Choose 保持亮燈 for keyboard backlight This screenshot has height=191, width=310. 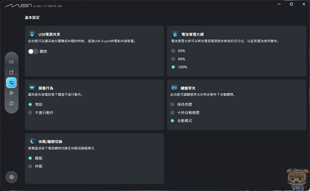click(x=173, y=105)
